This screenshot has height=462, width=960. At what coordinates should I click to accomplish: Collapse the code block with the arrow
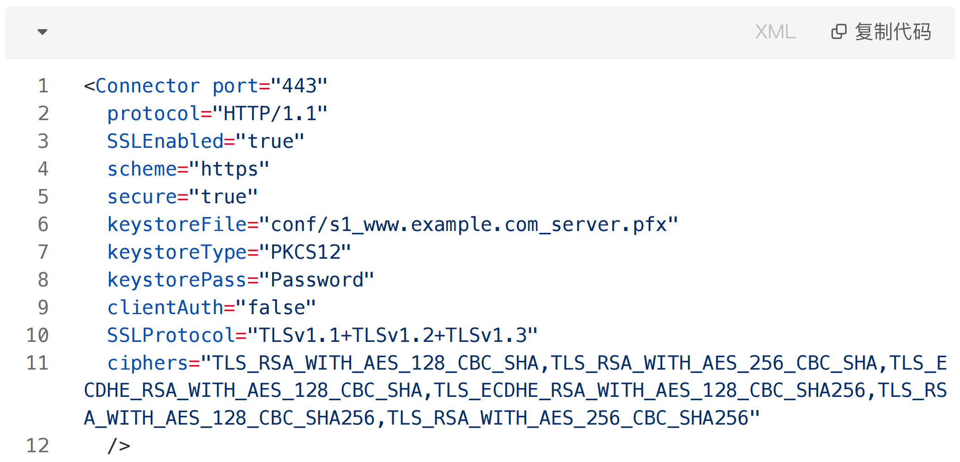[x=43, y=32]
